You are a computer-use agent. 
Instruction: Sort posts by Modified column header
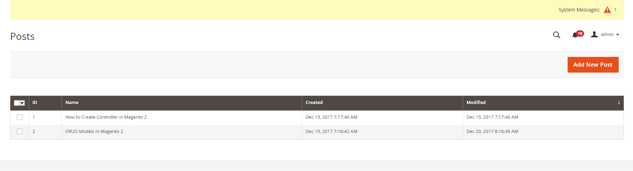tap(476, 103)
